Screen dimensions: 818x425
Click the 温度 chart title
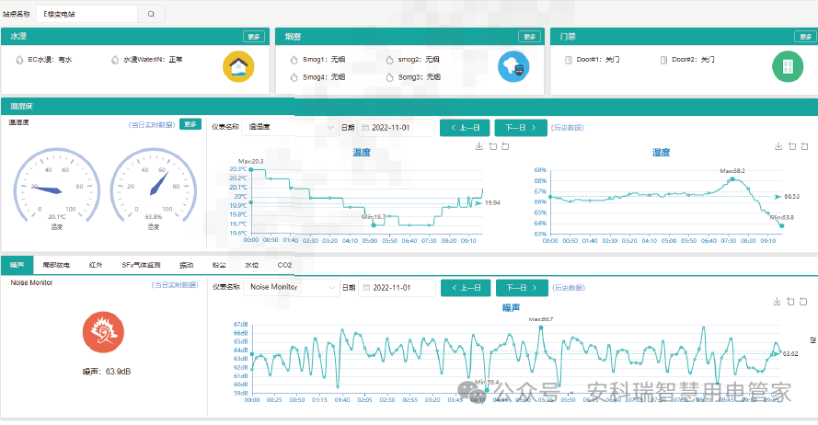pyautogui.click(x=362, y=153)
